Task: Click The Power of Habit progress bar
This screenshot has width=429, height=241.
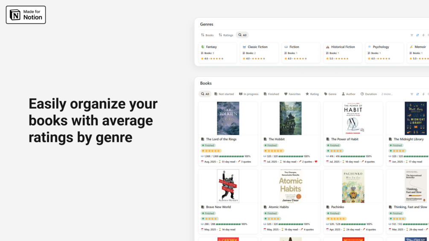Action: pyautogui.click(x=353, y=156)
